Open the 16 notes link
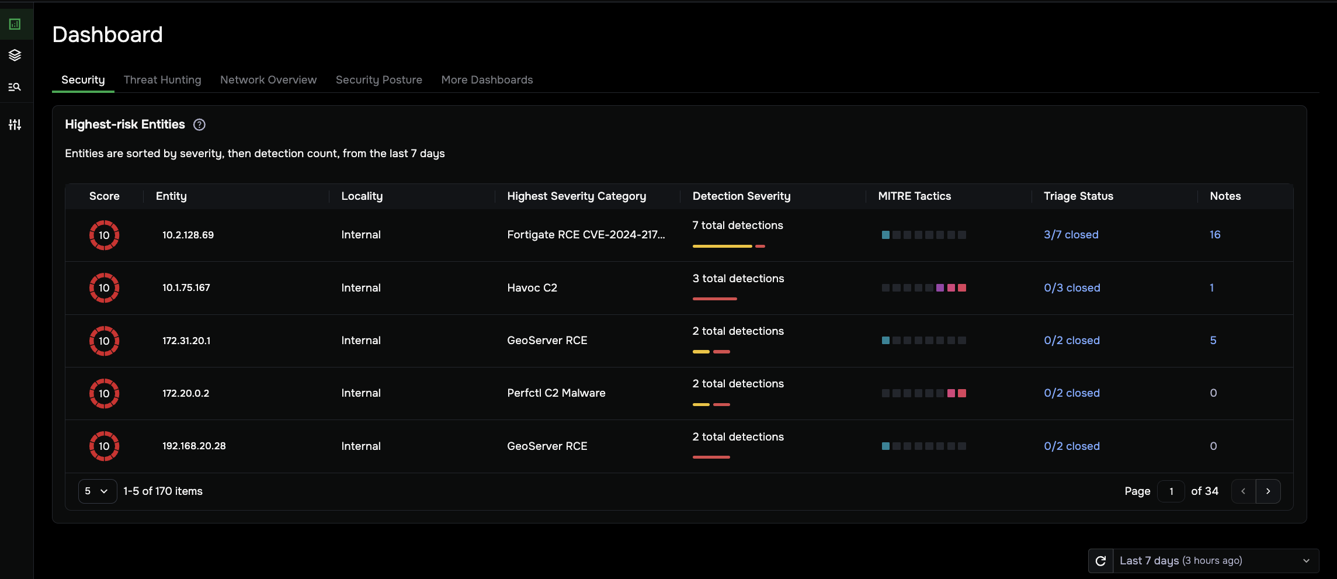The image size is (1337, 579). click(1215, 235)
